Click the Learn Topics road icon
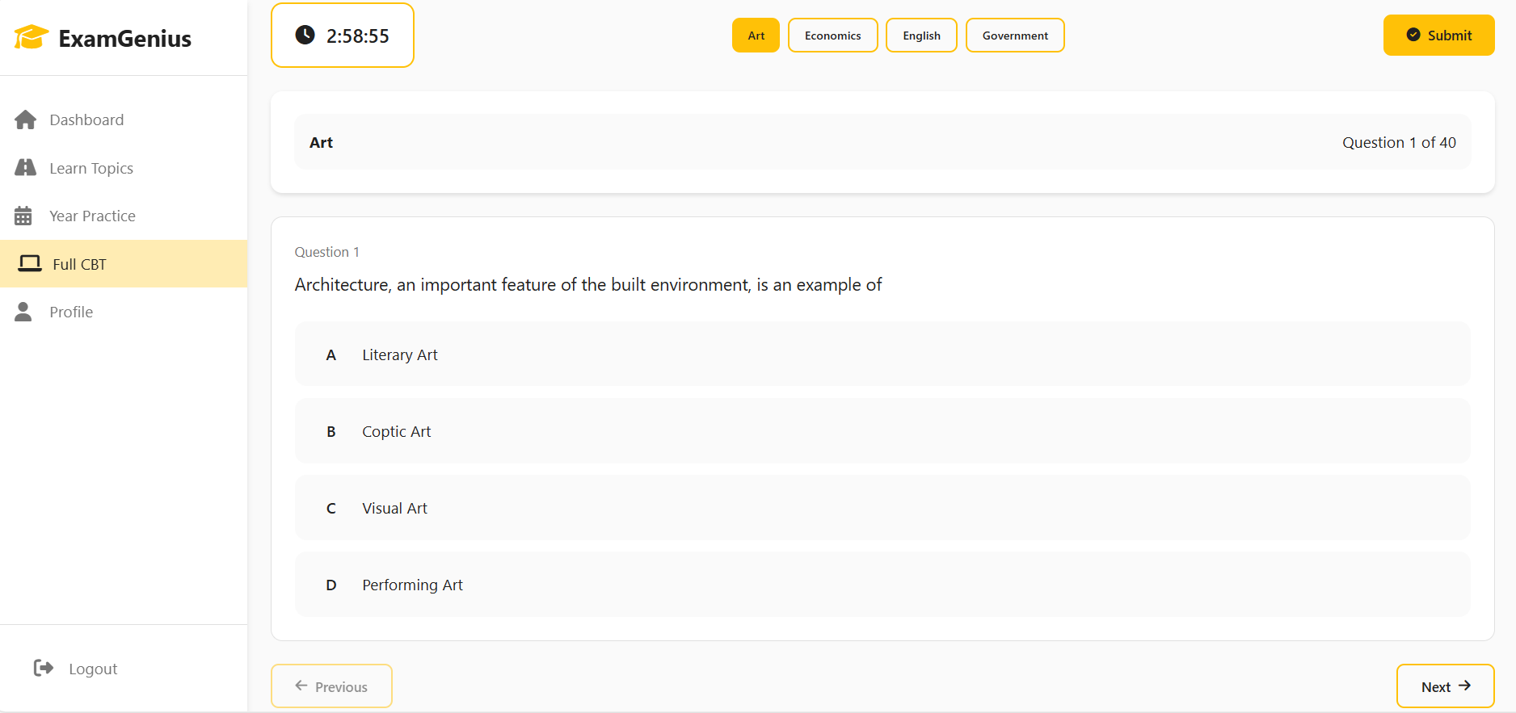This screenshot has width=1516, height=713. [25, 167]
